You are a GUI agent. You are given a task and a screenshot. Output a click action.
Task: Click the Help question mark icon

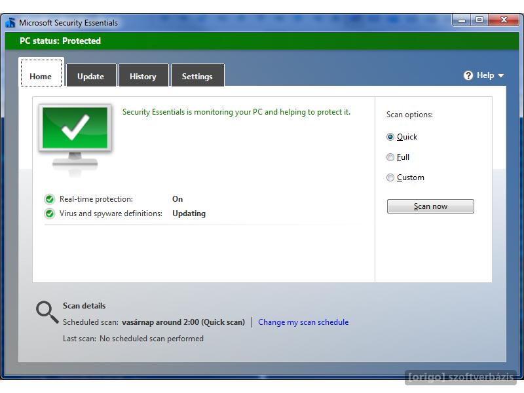click(468, 75)
